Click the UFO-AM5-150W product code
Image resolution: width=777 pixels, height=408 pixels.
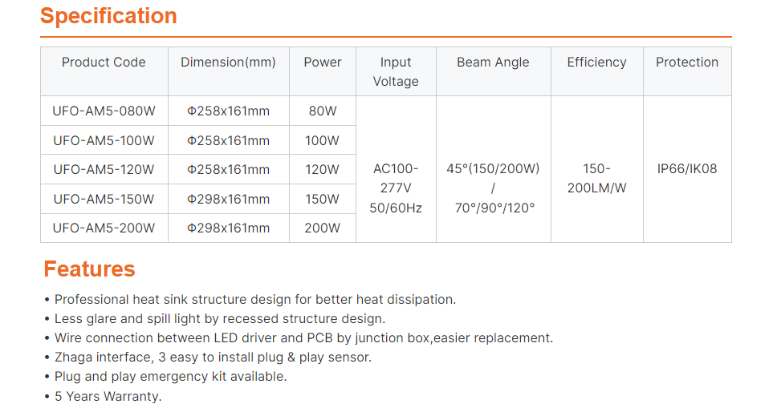coord(104,199)
